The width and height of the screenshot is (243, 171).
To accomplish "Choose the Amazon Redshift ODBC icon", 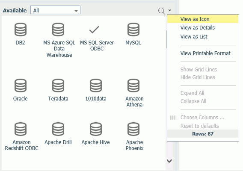I will tap(21, 129).
